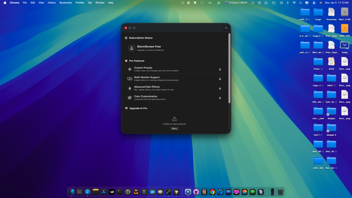Click the double-chevron icon in the StormScreen title bar
The image size is (352, 198).
[226, 28]
